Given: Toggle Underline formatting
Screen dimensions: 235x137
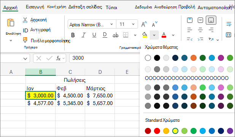Looking at the screenshot, I should coord(94,35).
